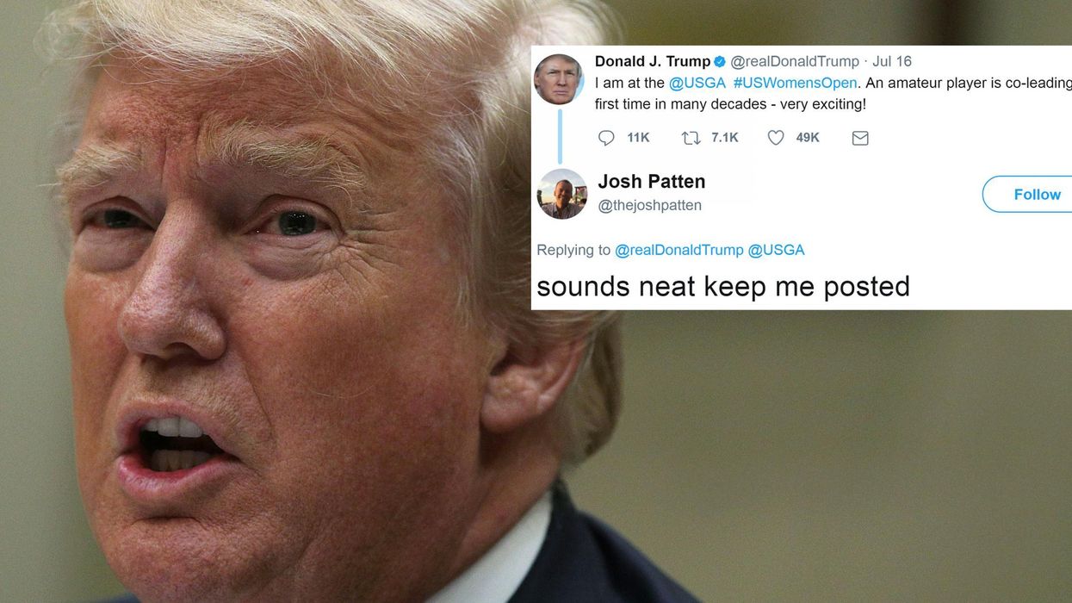Open the Jul 16 timestamp
This screenshot has height=603, width=1072.
point(892,61)
